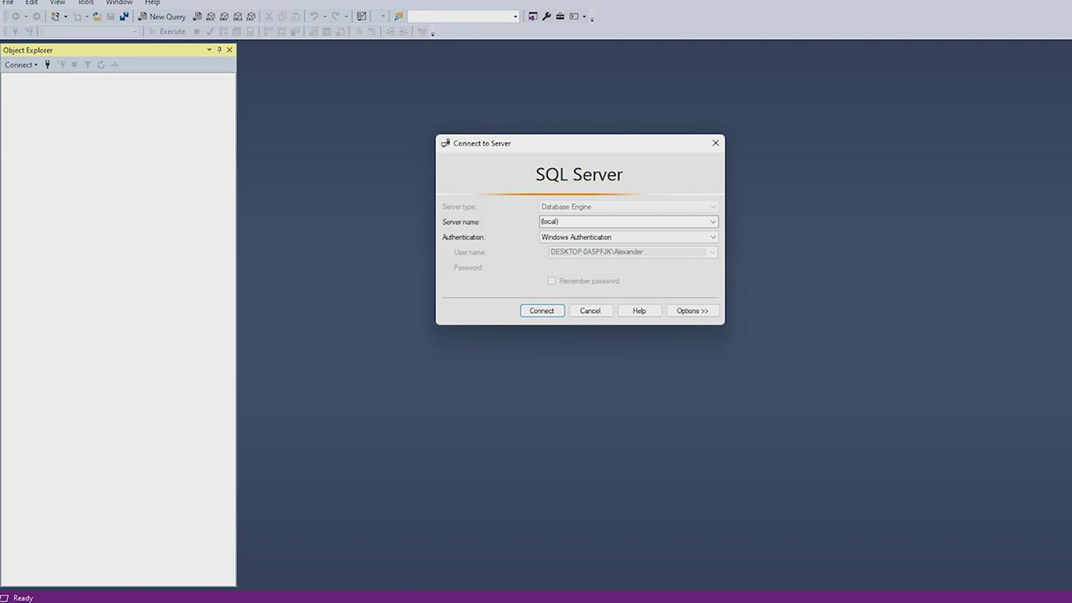
Task: Click the Cancel button in dialog
Action: click(x=591, y=311)
